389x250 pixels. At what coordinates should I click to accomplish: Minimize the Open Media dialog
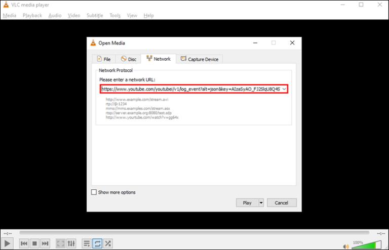pos(255,43)
